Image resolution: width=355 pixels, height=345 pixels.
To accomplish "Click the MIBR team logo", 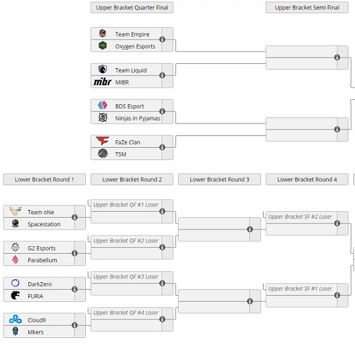I will pyautogui.click(x=102, y=82).
